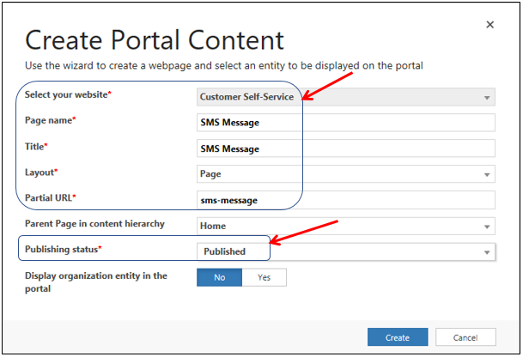Select the Partial URL field sms-message
Image resolution: width=523 pixels, height=357 pixels.
click(345, 200)
